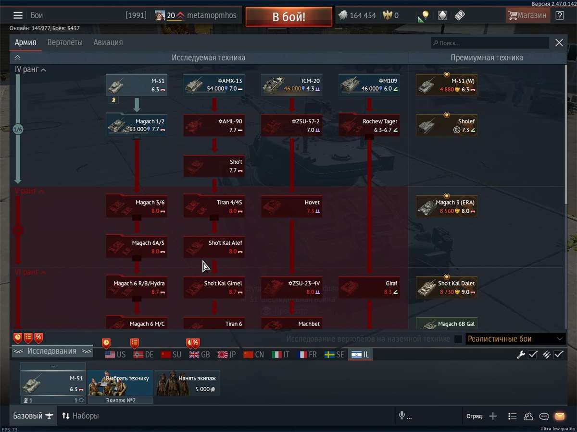Select M-51 crew slot at bottom

click(53, 383)
